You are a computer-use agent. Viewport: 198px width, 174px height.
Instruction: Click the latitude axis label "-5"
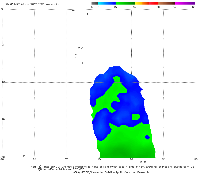[2, 45]
